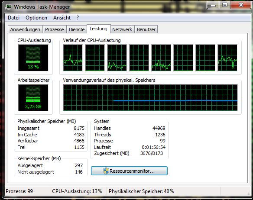Switch to the Benutzer tab

click(146, 29)
